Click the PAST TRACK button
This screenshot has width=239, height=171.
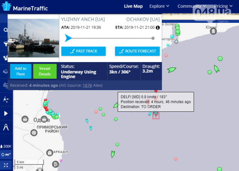[x=83, y=51]
